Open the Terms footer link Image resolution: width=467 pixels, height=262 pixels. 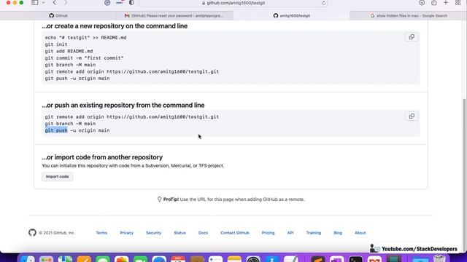[101, 233]
